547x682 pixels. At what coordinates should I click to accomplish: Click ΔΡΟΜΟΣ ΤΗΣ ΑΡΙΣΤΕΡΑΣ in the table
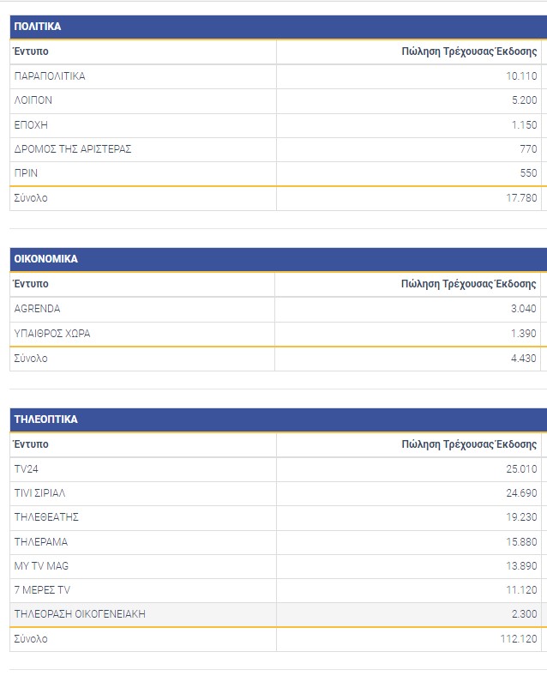click(73, 149)
